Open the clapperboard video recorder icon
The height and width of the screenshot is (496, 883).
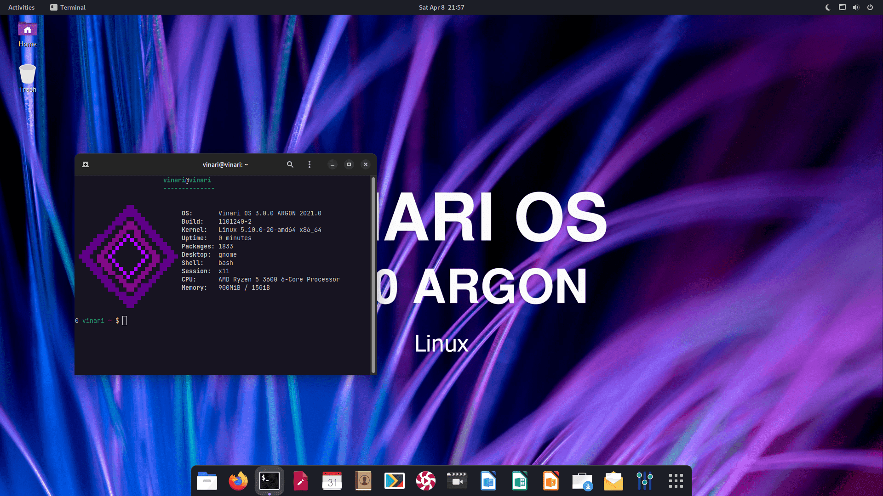point(457,481)
